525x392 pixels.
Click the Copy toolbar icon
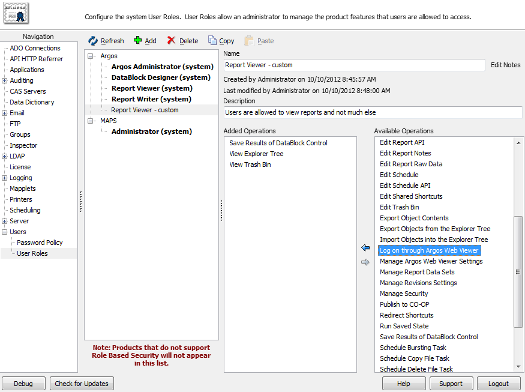[212, 41]
